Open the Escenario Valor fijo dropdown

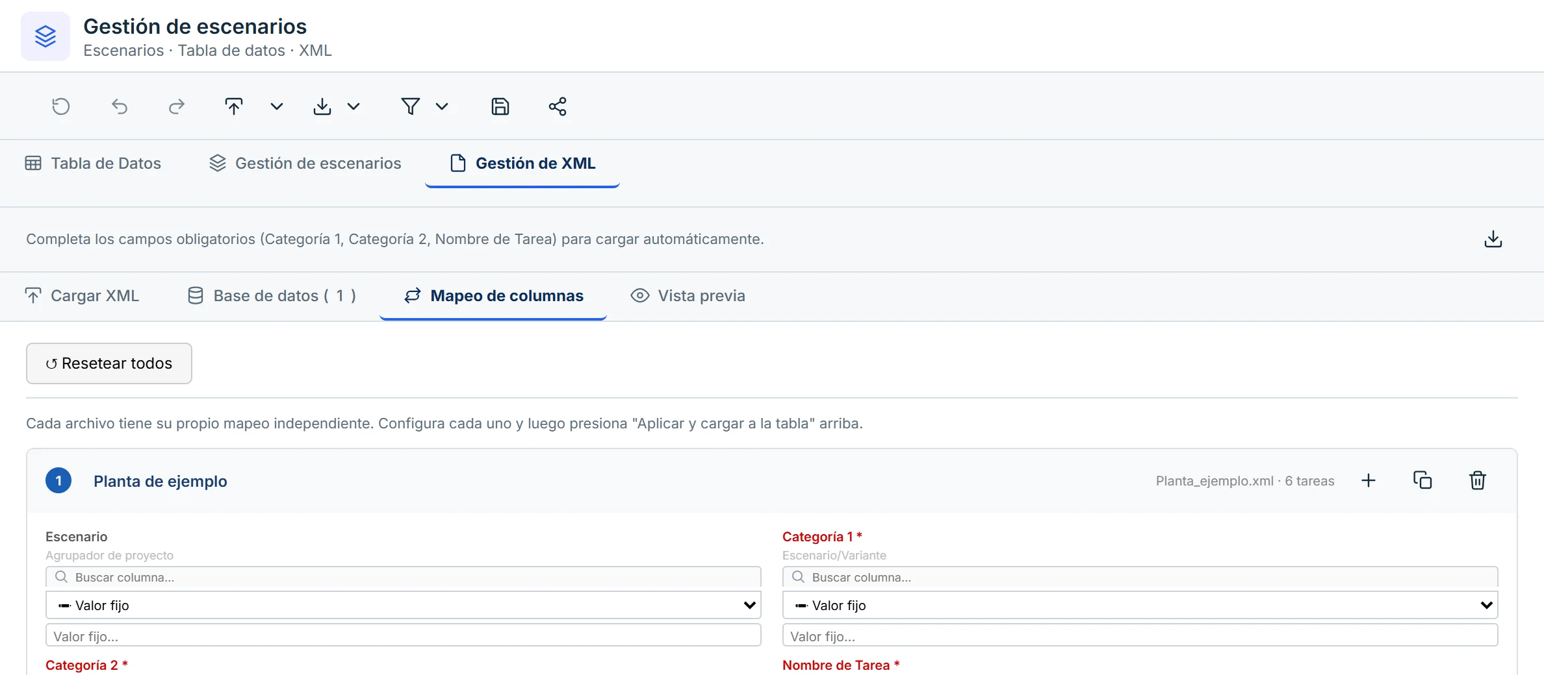tap(403, 605)
